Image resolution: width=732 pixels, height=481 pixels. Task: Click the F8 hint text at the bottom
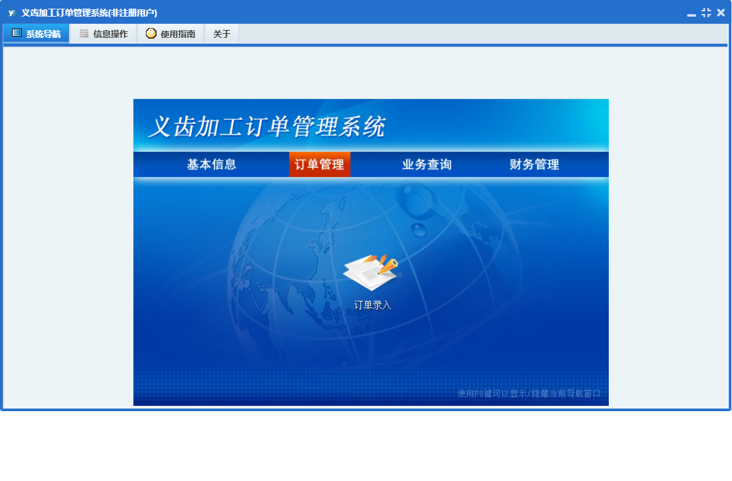tap(529, 393)
